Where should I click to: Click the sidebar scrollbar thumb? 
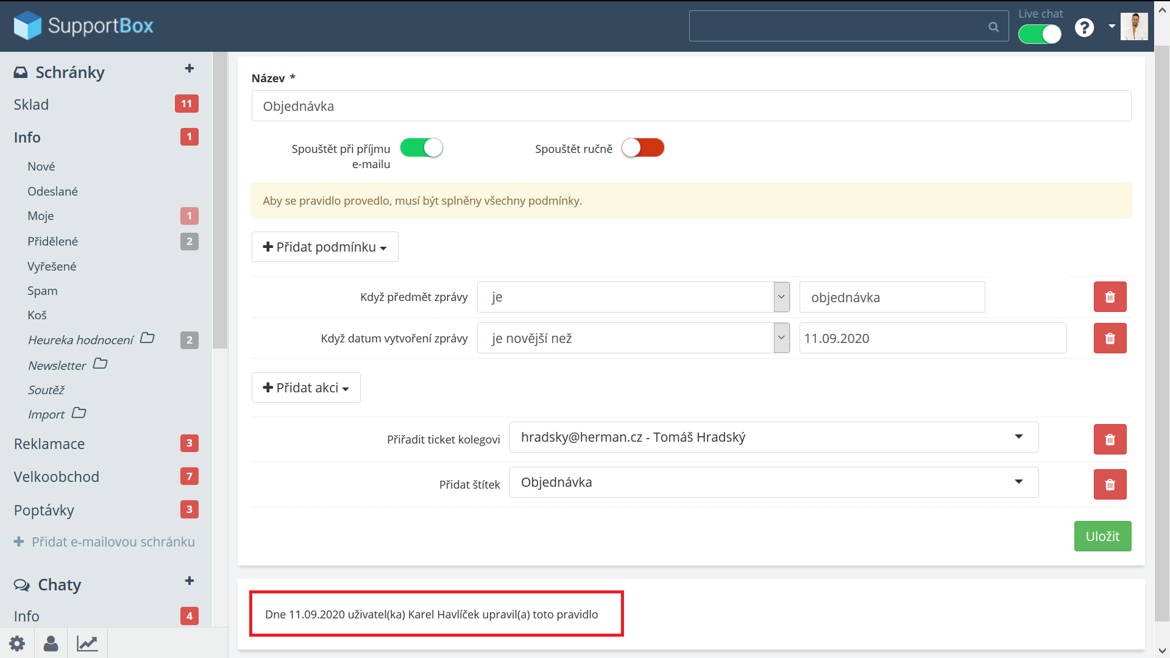tap(220, 200)
